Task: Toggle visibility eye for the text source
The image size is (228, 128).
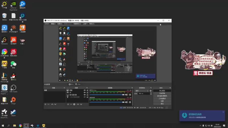Action: pyautogui.click(x=85, y=97)
